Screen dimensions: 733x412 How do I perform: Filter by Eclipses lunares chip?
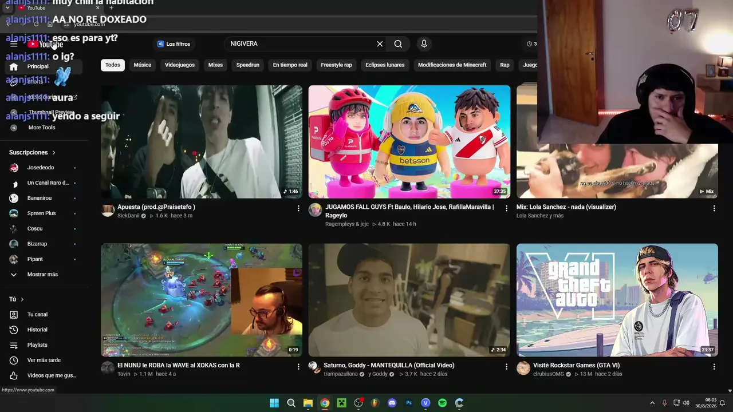(385, 65)
